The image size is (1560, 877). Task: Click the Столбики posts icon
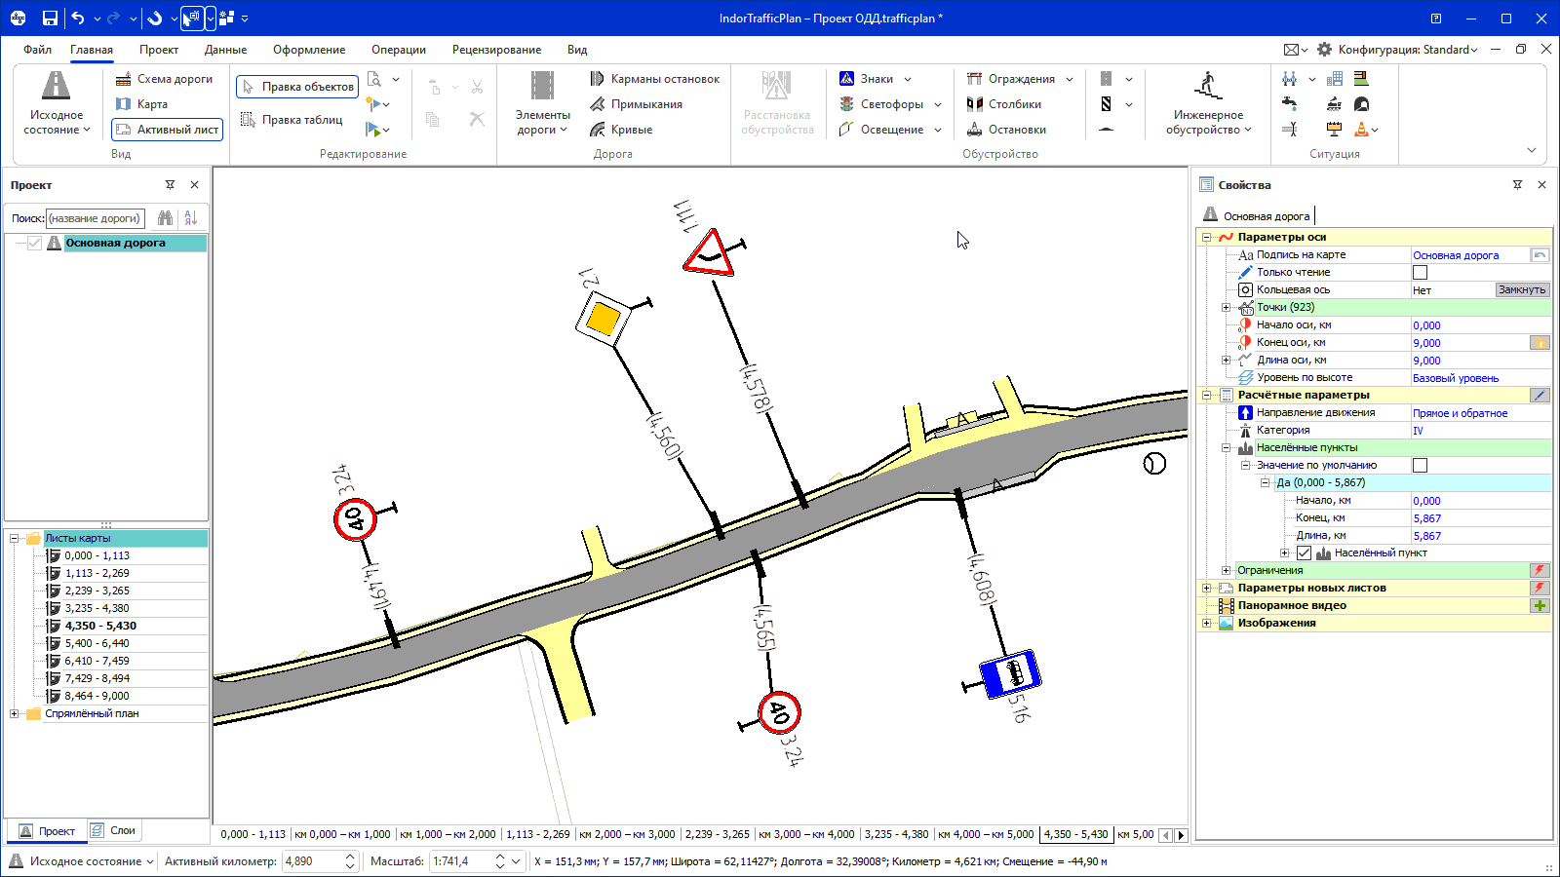point(974,104)
